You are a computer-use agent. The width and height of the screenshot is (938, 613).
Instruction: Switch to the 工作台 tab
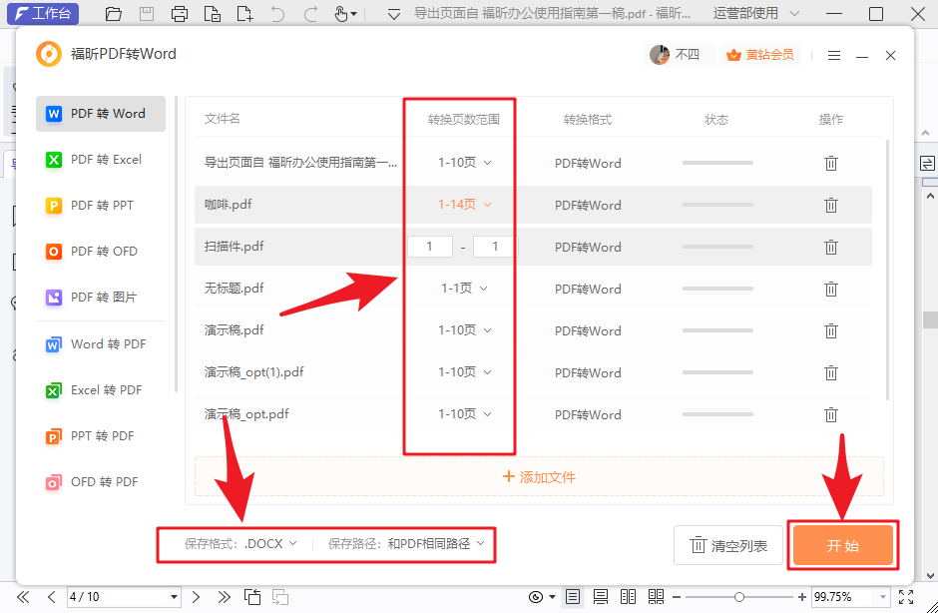pyautogui.click(x=43, y=14)
